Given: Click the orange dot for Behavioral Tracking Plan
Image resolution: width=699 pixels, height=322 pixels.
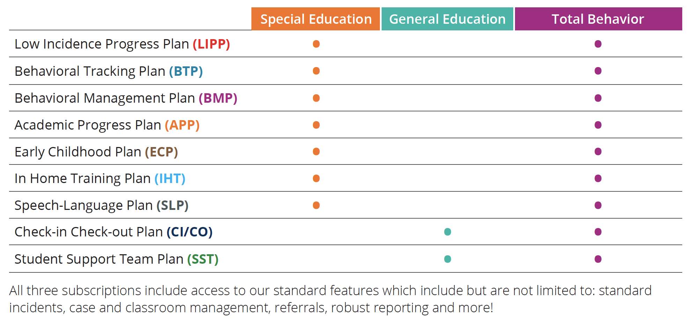Looking at the screenshot, I should pyautogui.click(x=316, y=71).
